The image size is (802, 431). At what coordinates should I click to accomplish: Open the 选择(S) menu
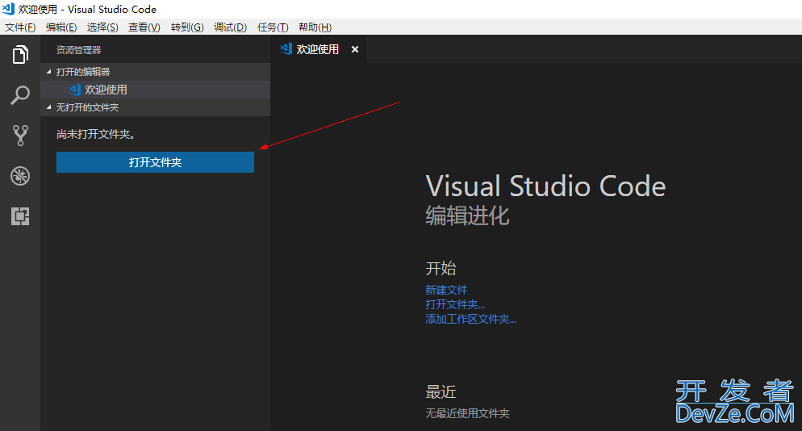pos(102,27)
